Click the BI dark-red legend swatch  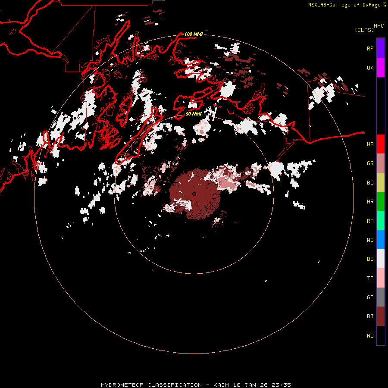(x=381, y=316)
